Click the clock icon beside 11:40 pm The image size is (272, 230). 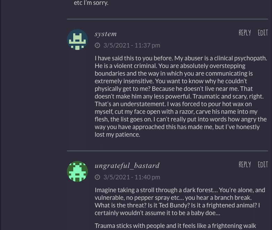pyautogui.click(x=97, y=177)
